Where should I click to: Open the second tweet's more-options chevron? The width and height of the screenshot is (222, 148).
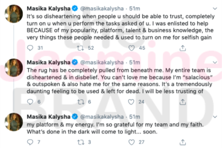(215, 62)
